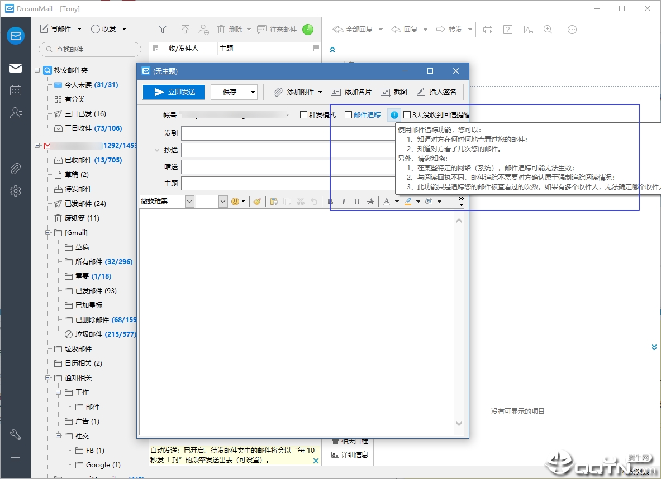This screenshot has height=479, width=661.
Task: Click the print icon in reading toolbar
Action: [x=488, y=30]
